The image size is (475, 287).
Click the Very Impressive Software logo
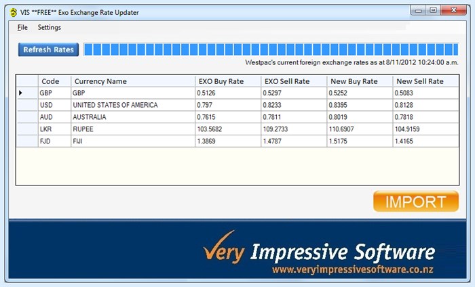[319, 252]
